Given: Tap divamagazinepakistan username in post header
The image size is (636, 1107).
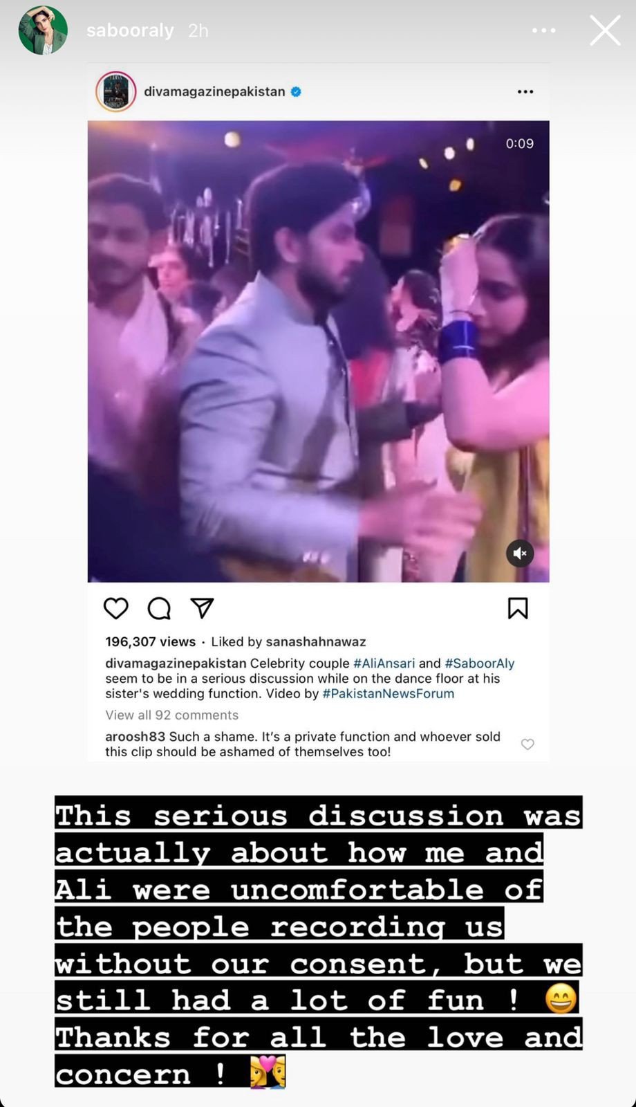Looking at the screenshot, I should [214, 91].
